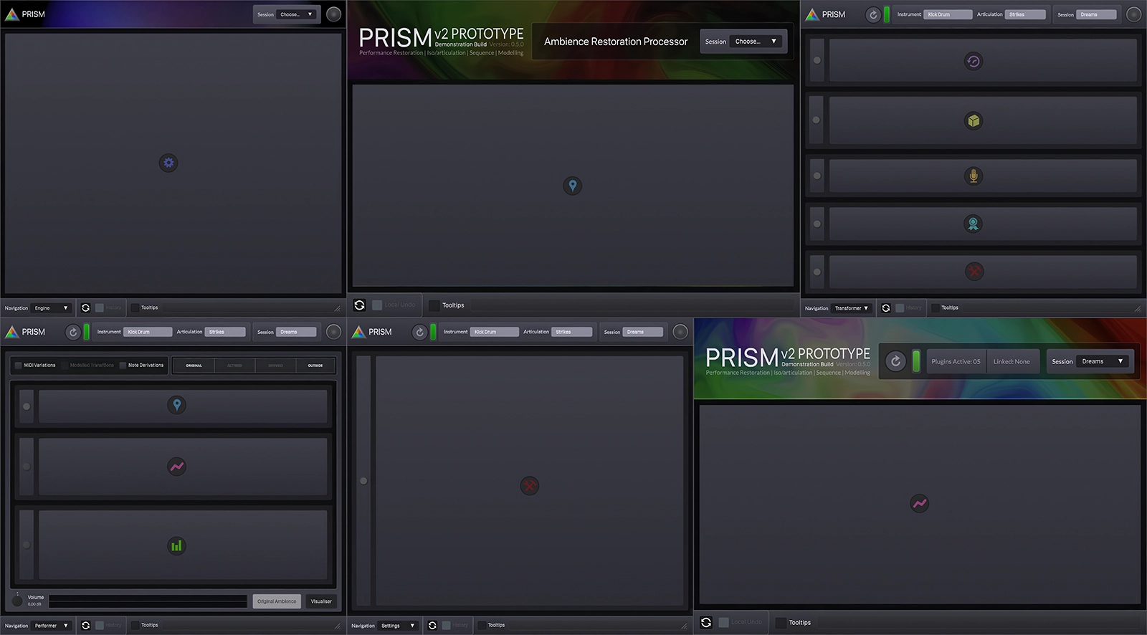The height and width of the screenshot is (635, 1147).
Task: Click the reload button in Transformer window header
Action: (x=872, y=14)
